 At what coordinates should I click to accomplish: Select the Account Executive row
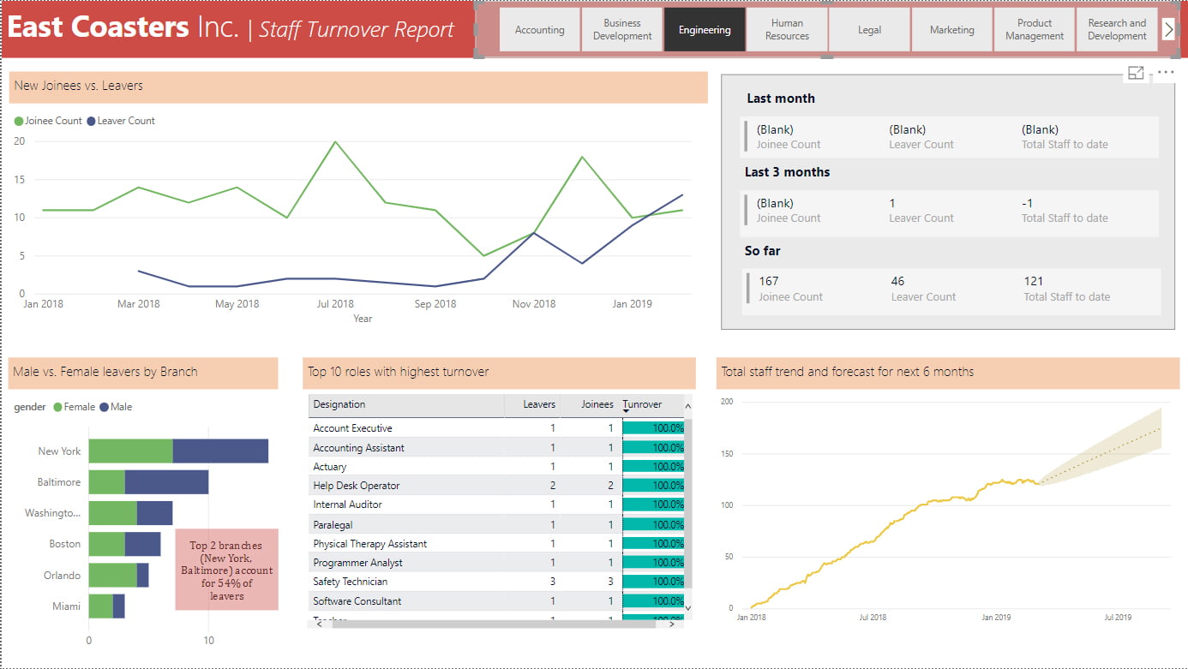click(x=495, y=428)
